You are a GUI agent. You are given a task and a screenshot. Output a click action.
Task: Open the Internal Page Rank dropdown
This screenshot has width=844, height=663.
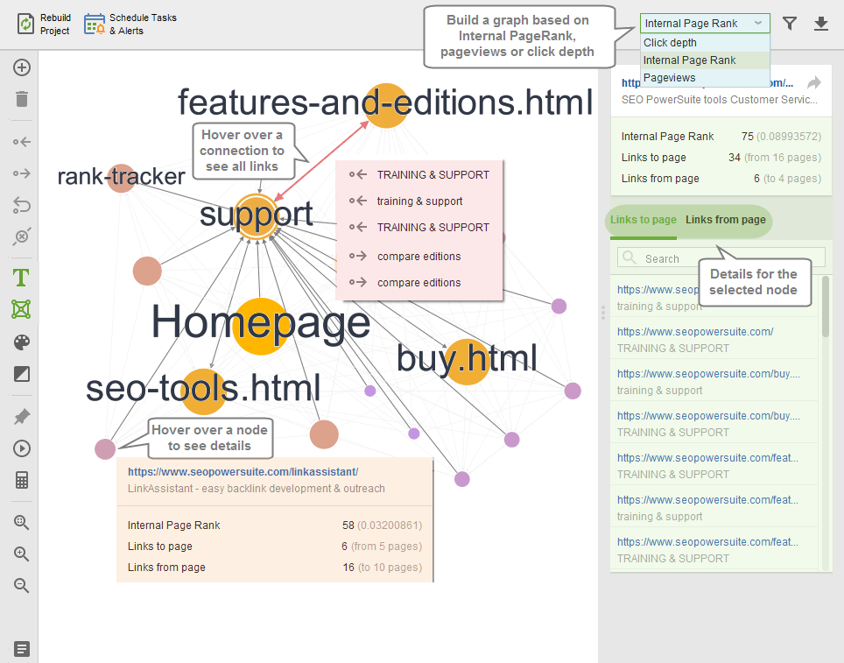705,24
